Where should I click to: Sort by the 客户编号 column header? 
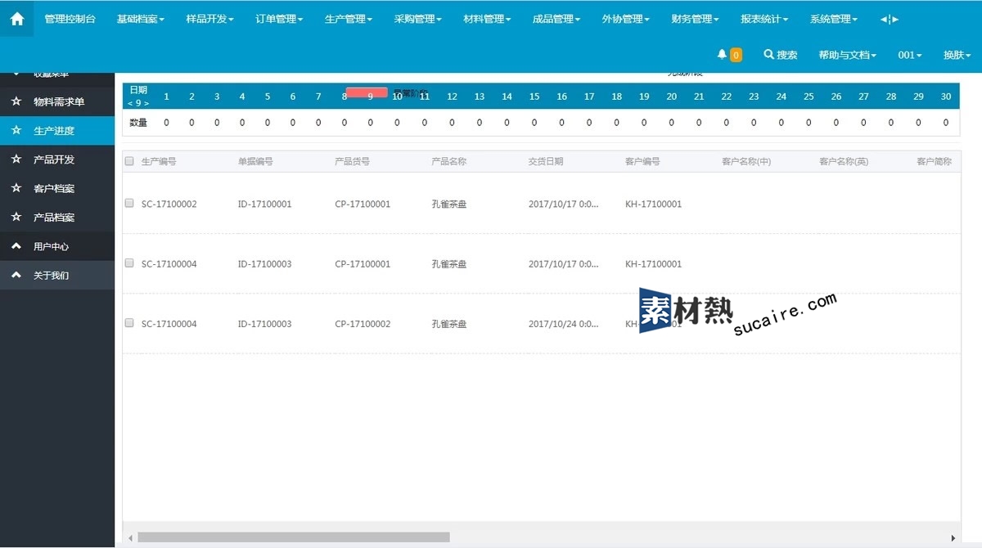[x=642, y=161]
